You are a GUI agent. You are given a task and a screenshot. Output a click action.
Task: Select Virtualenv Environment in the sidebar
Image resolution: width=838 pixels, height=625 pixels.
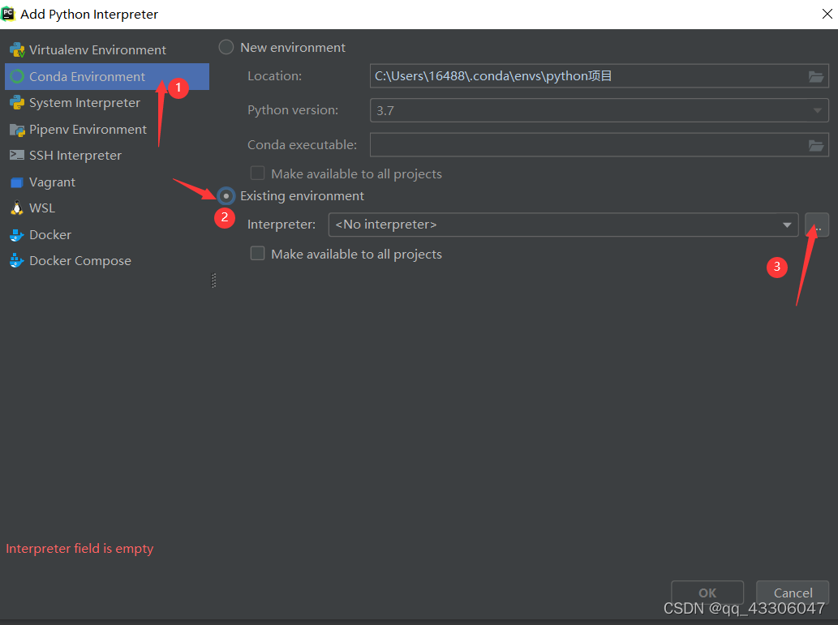point(107,49)
